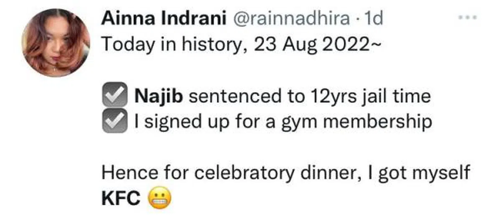Click the bold word KFC
This screenshot has width=501, height=215.
point(121,199)
